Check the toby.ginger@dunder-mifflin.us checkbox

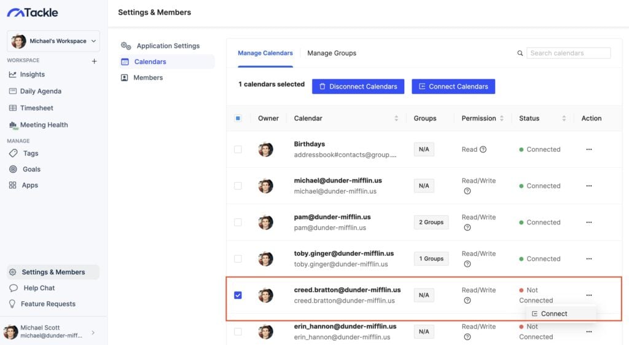[238, 259]
